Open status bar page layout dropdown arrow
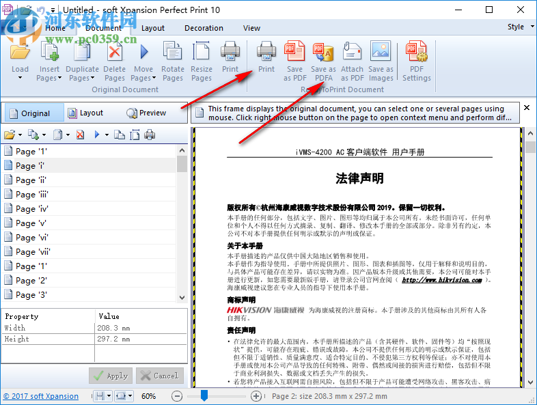Viewport: 537px width, 405px height. (x=109, y=396)
